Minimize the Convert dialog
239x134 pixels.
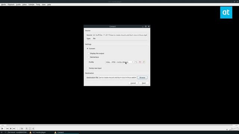click(143, 26)
